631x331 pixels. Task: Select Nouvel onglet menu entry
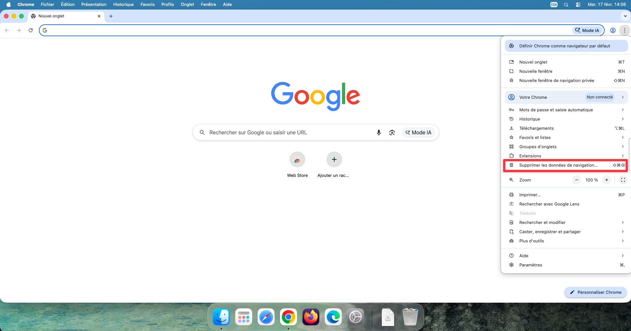click(566, 62)
